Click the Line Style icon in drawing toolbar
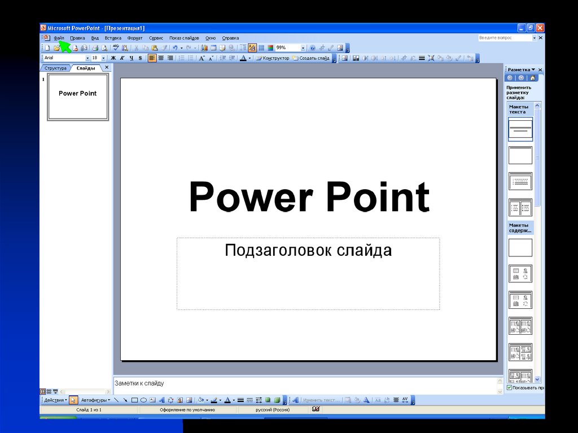 [x=240, y=400]
